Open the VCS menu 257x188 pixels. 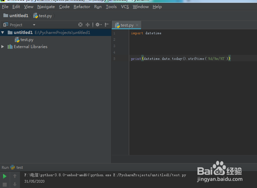(x=125, y=7)
